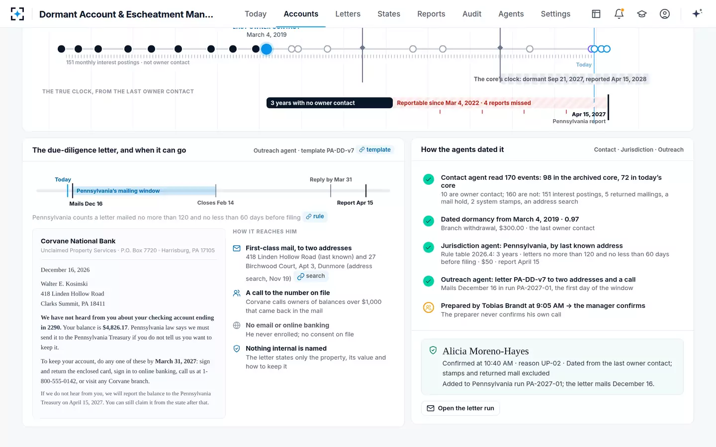Click the green check beside Jurisdiction agent

(x=429, y=247)
